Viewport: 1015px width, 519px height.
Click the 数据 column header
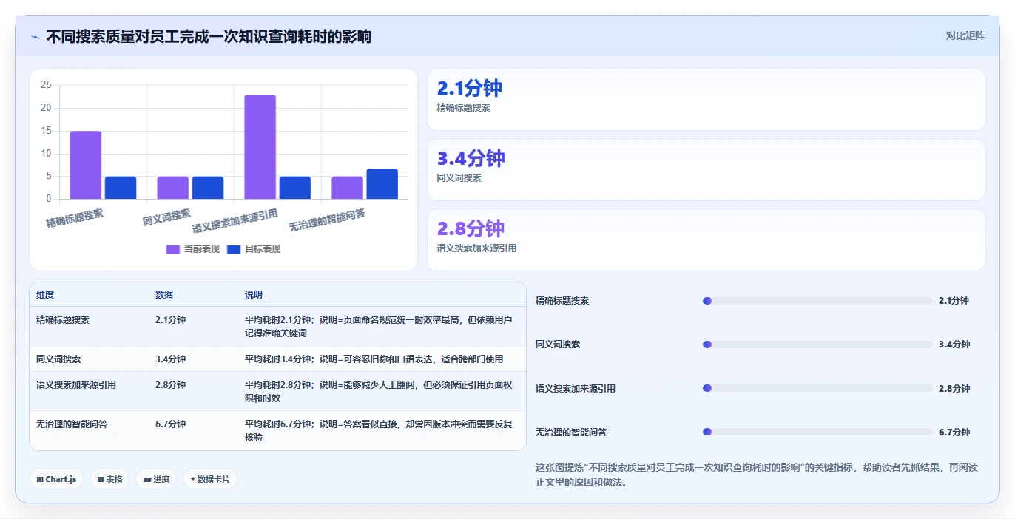tap(164, 294)
